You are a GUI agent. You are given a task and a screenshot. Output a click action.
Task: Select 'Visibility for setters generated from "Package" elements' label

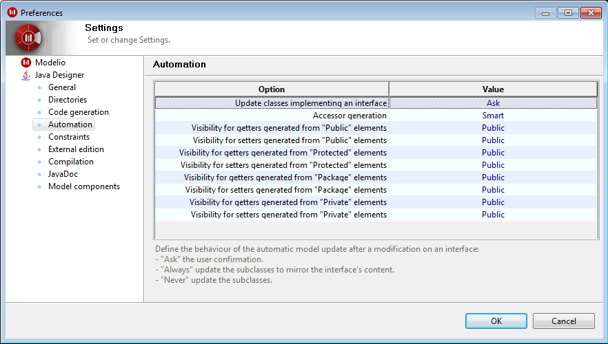(286, 190)
